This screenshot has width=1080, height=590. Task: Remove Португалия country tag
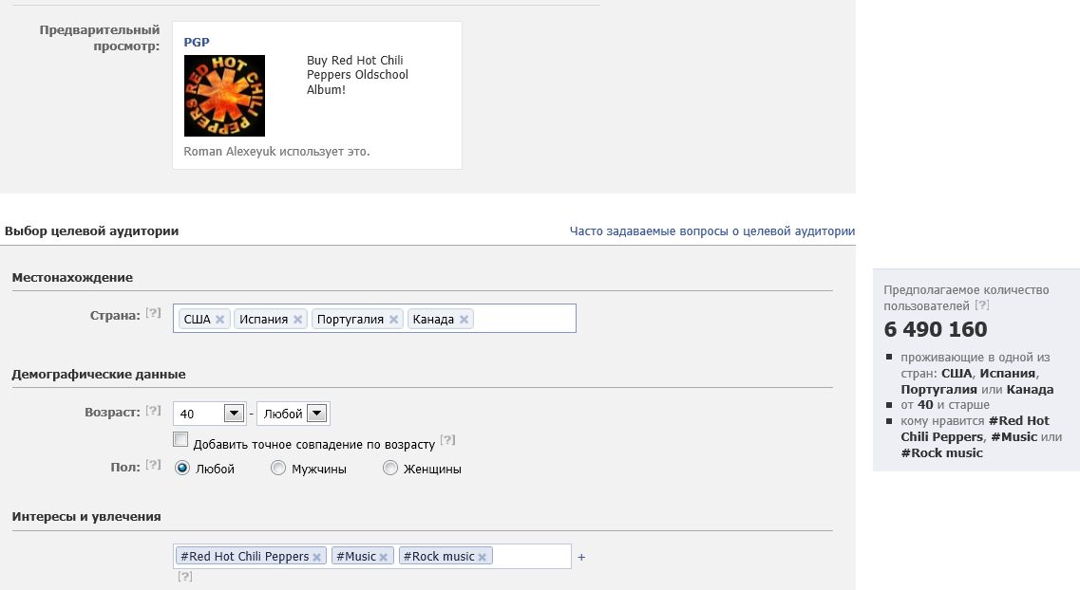pos(393,319)
